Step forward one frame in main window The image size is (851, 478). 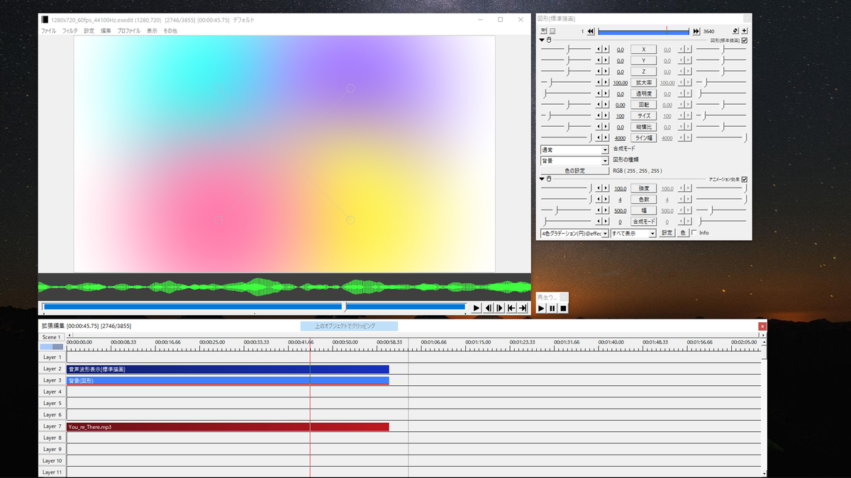coord(499,307)
